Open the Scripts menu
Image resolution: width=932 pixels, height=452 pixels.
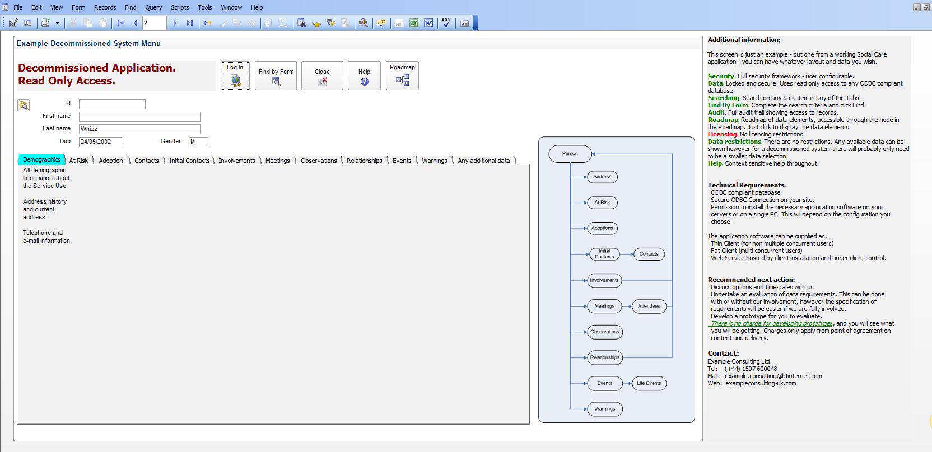180,7
